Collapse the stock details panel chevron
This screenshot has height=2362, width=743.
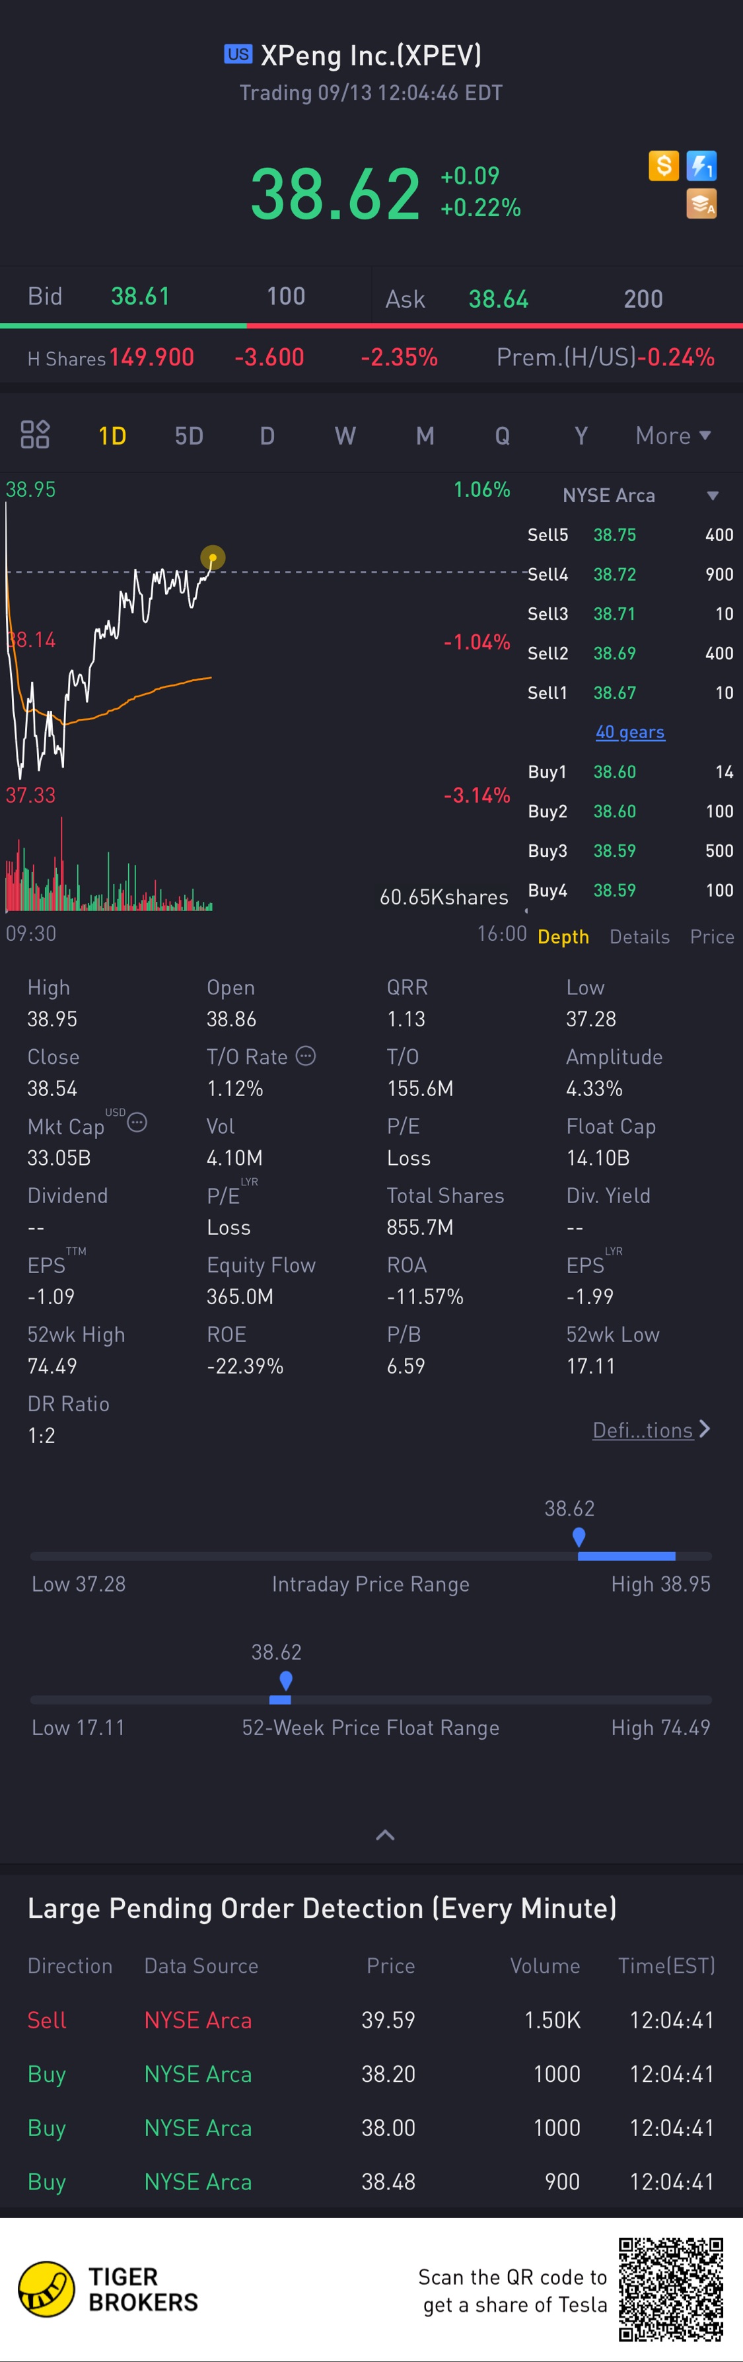tap(386, 1835)
